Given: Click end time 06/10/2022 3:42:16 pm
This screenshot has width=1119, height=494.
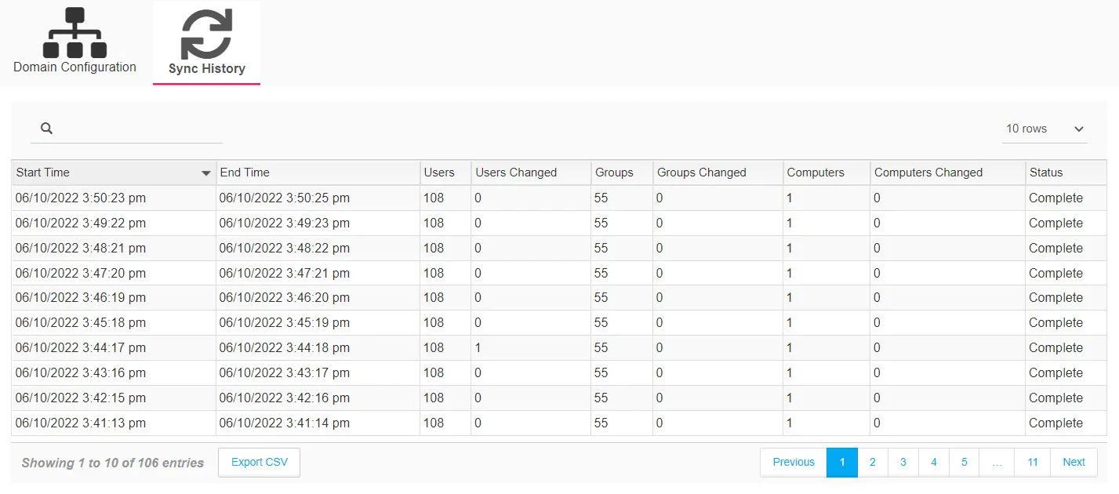Looking at the screenshot, I should click(285, 398).
